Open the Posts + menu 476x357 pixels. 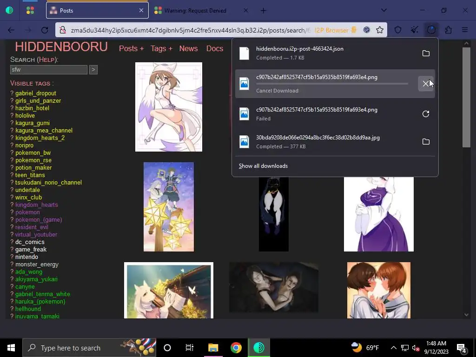click(x=131, y=48)
